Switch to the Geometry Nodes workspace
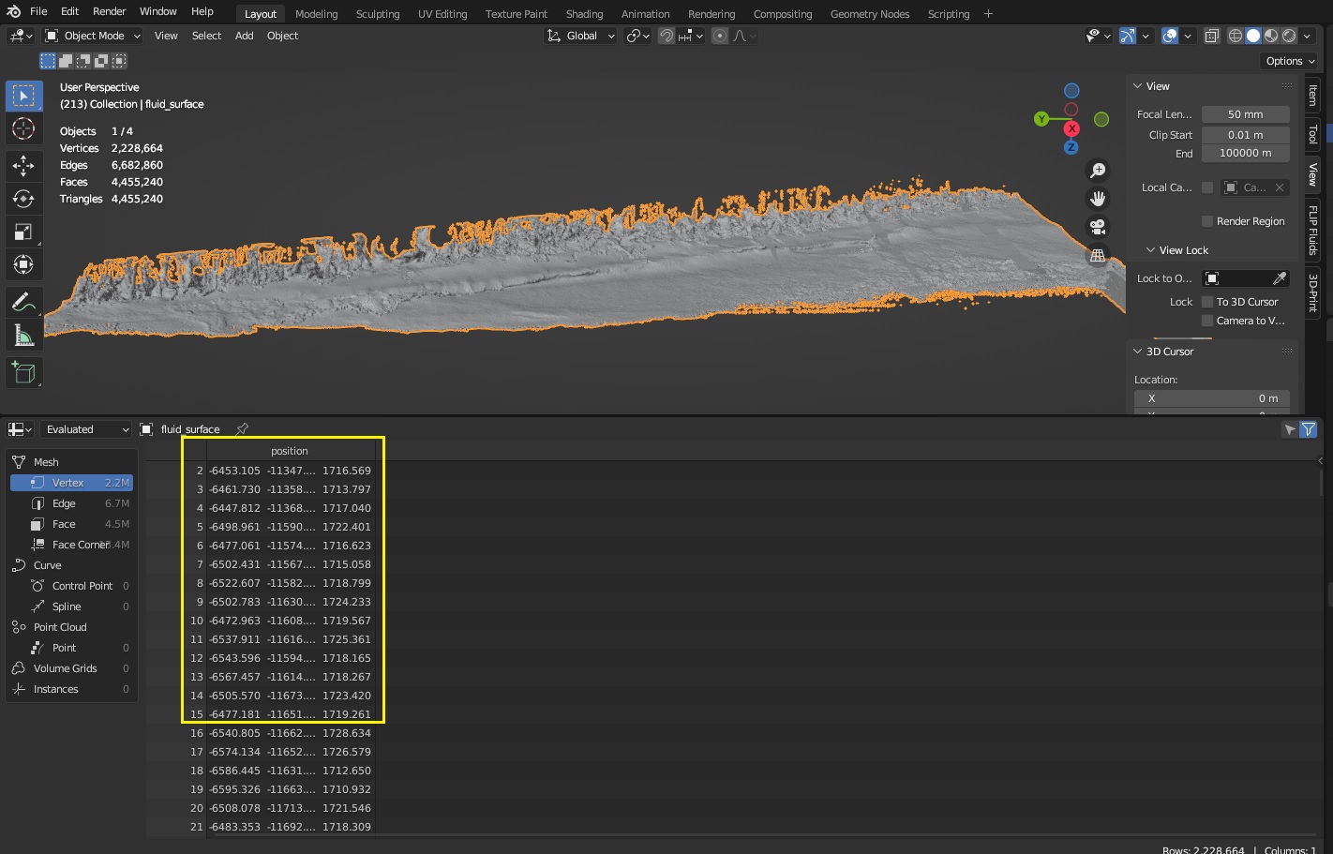This screenshot has height=854, width=1333. pyautogui.click(x=869, y=14)
